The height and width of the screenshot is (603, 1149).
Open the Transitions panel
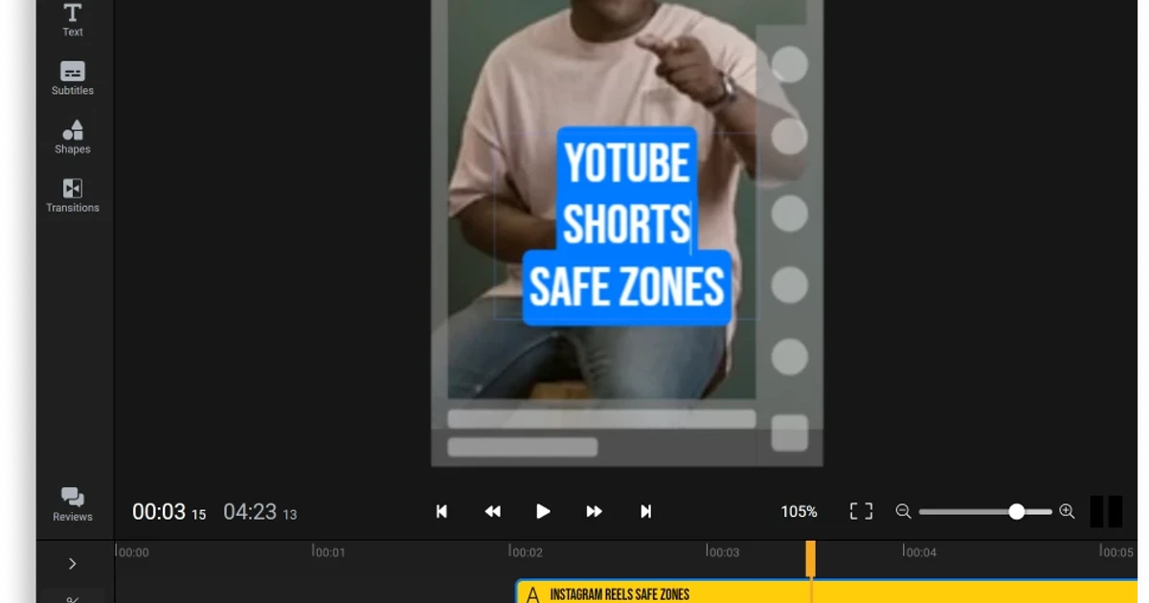click(73, 195)
